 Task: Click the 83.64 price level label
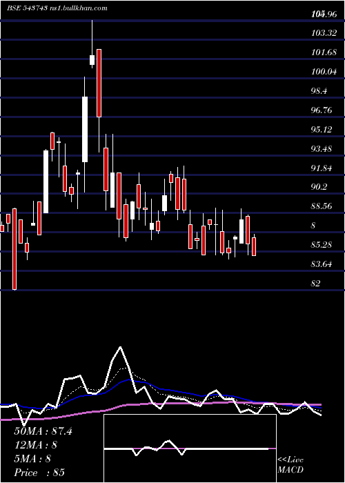coord(322,264)
